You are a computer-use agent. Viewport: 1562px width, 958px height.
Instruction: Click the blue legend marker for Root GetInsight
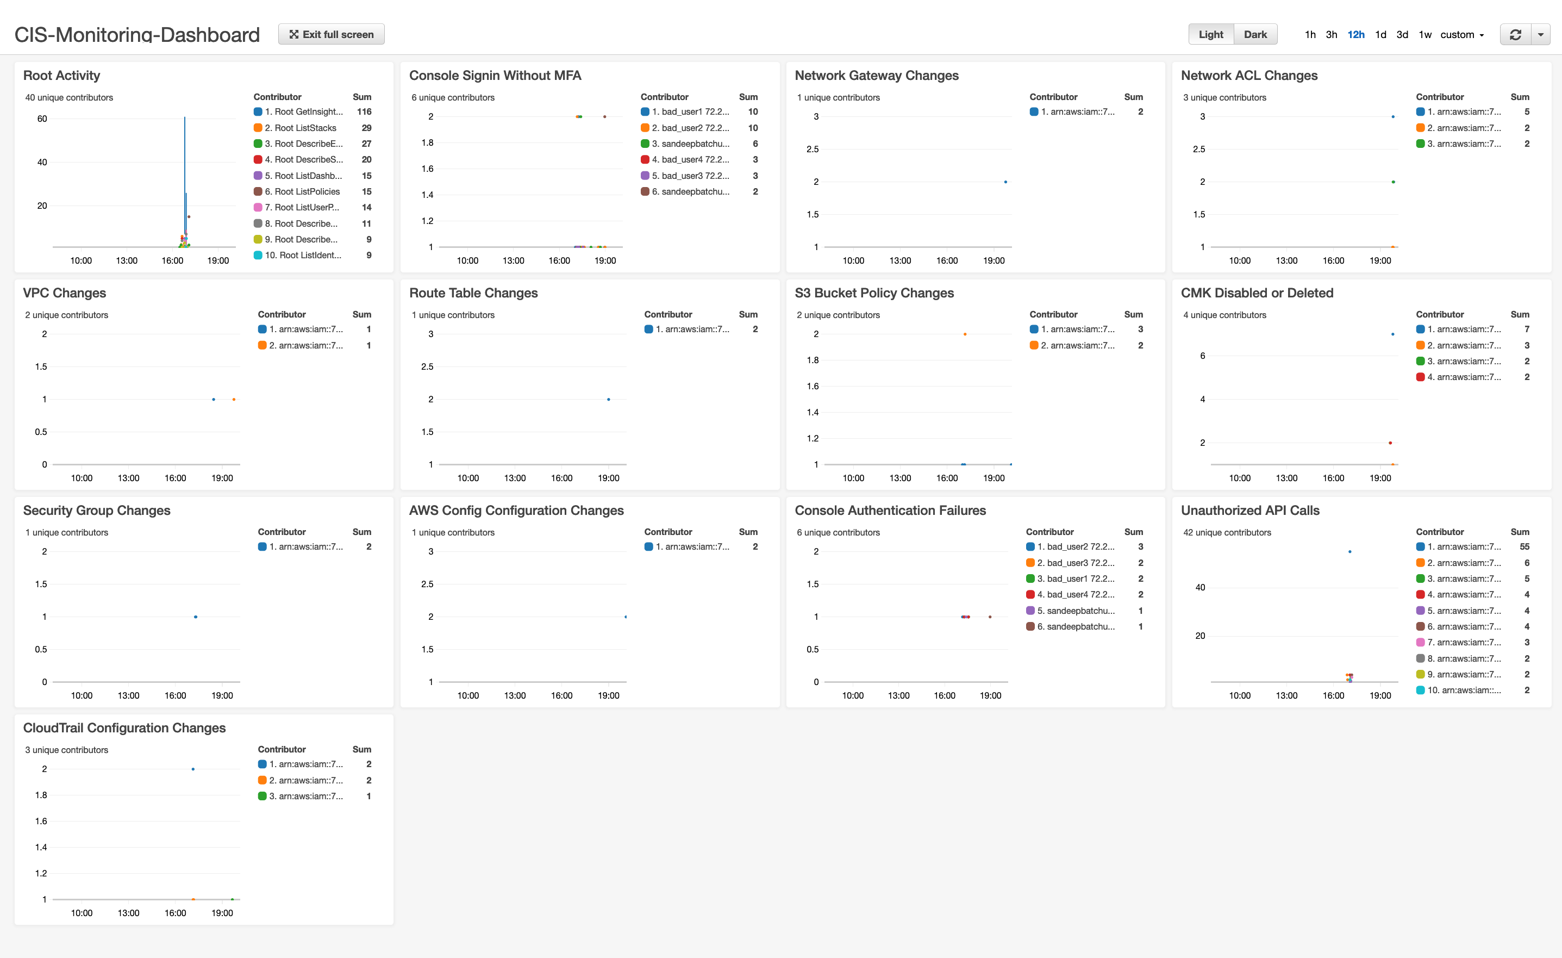[258, 111]
